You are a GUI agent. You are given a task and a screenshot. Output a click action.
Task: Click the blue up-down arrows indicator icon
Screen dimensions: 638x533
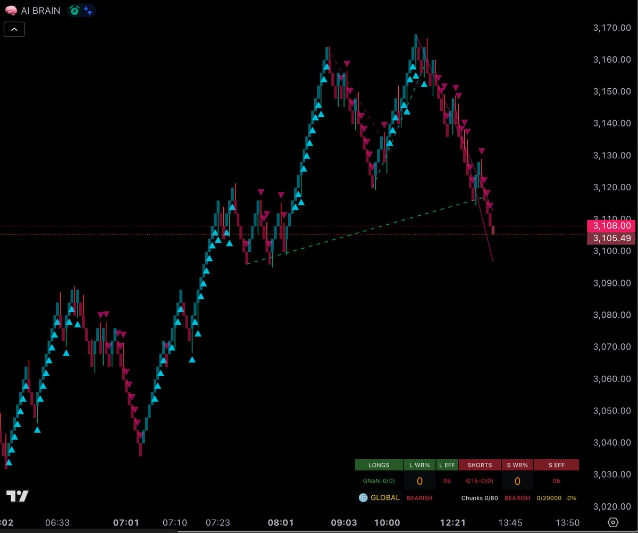tap(88, 10)
